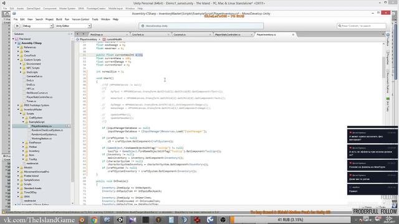Expand the FREE Footsteps System folder
The height and width of the screenshot is (224, 399).
click(x=18, y=105)
